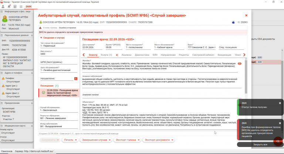This screenshot has width=284, height=154.
Task: Switch to the Направления tab
Action: 168,55
